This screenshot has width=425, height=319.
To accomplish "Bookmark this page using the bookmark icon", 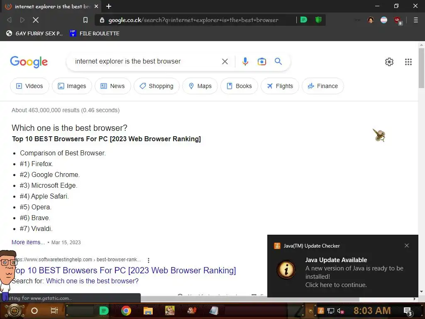I will click(85, 20).
